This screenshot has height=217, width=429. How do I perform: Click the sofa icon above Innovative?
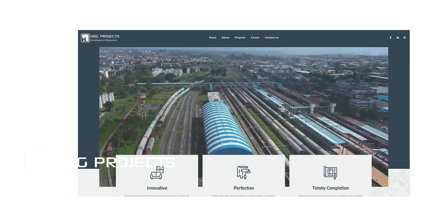(x=157, y=173)
